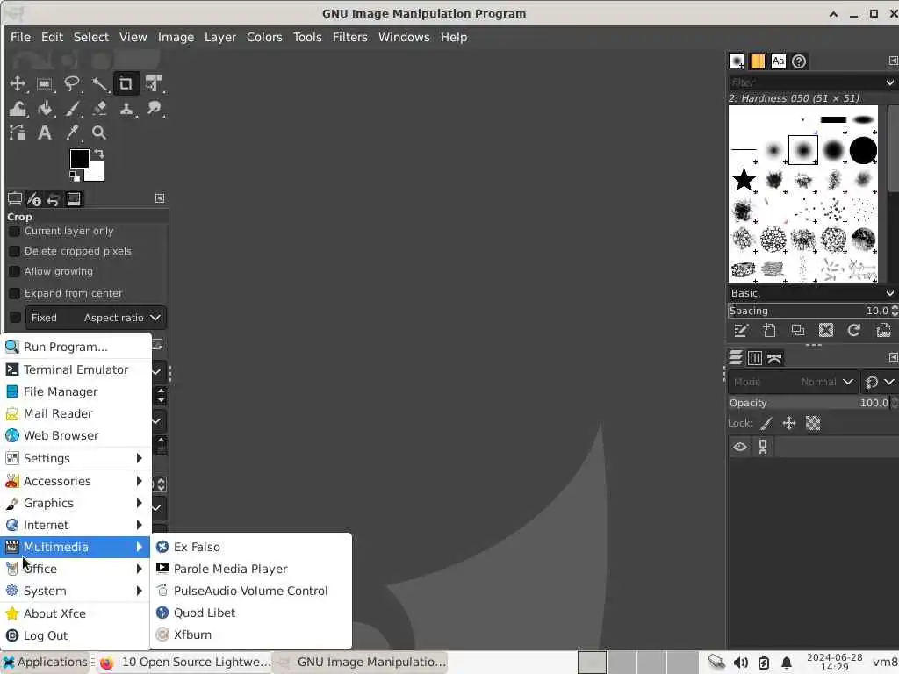Select the Warp Transform tool
The height and width of the screenshot is (674, 899).
[x=18, y=108]
